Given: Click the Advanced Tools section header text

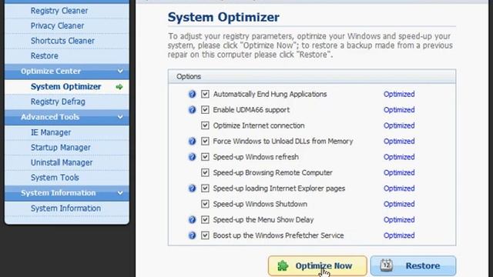Looking at the screenshot, I should click(x=50, y=117).
